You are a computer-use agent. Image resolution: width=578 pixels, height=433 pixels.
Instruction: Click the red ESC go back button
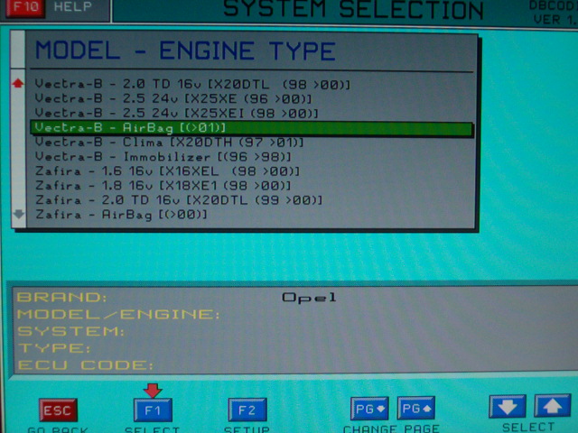[x=58, y=410]
